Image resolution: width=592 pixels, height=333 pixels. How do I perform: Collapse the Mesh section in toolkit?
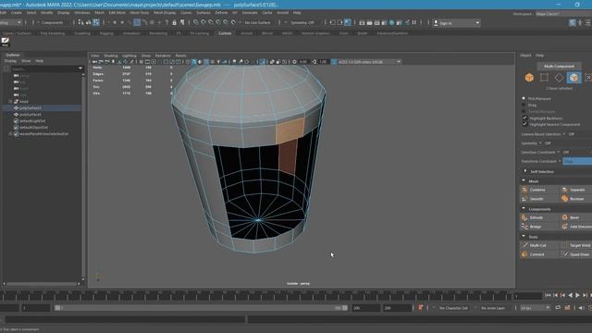(x=524, y=181)
